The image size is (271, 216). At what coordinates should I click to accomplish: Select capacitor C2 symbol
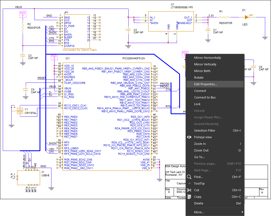tap(128, 30)
